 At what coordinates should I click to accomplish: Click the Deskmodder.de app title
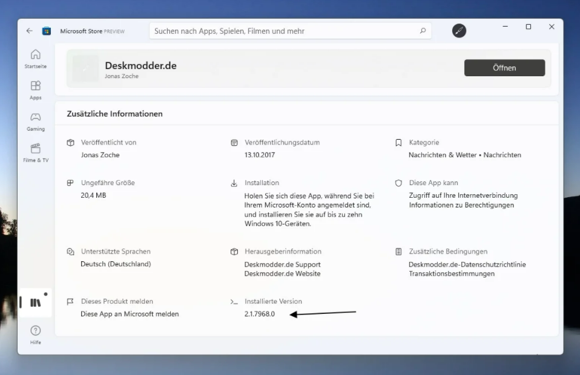click(x=141, y=65)
